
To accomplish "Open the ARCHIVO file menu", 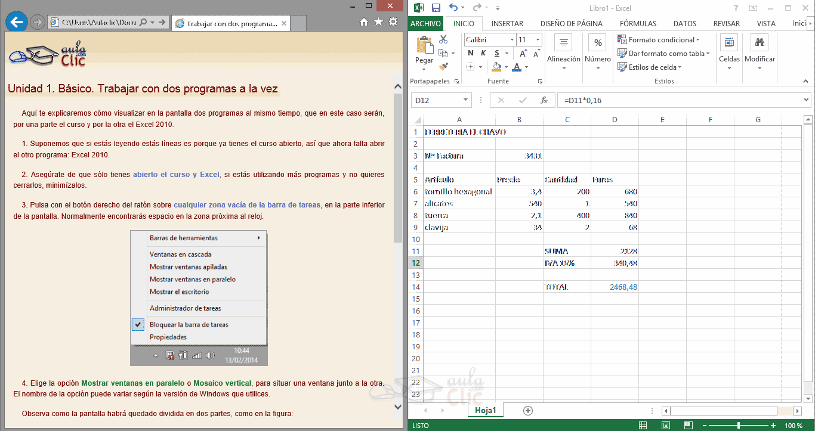I will pyautogui.click(x=425, y=24).
